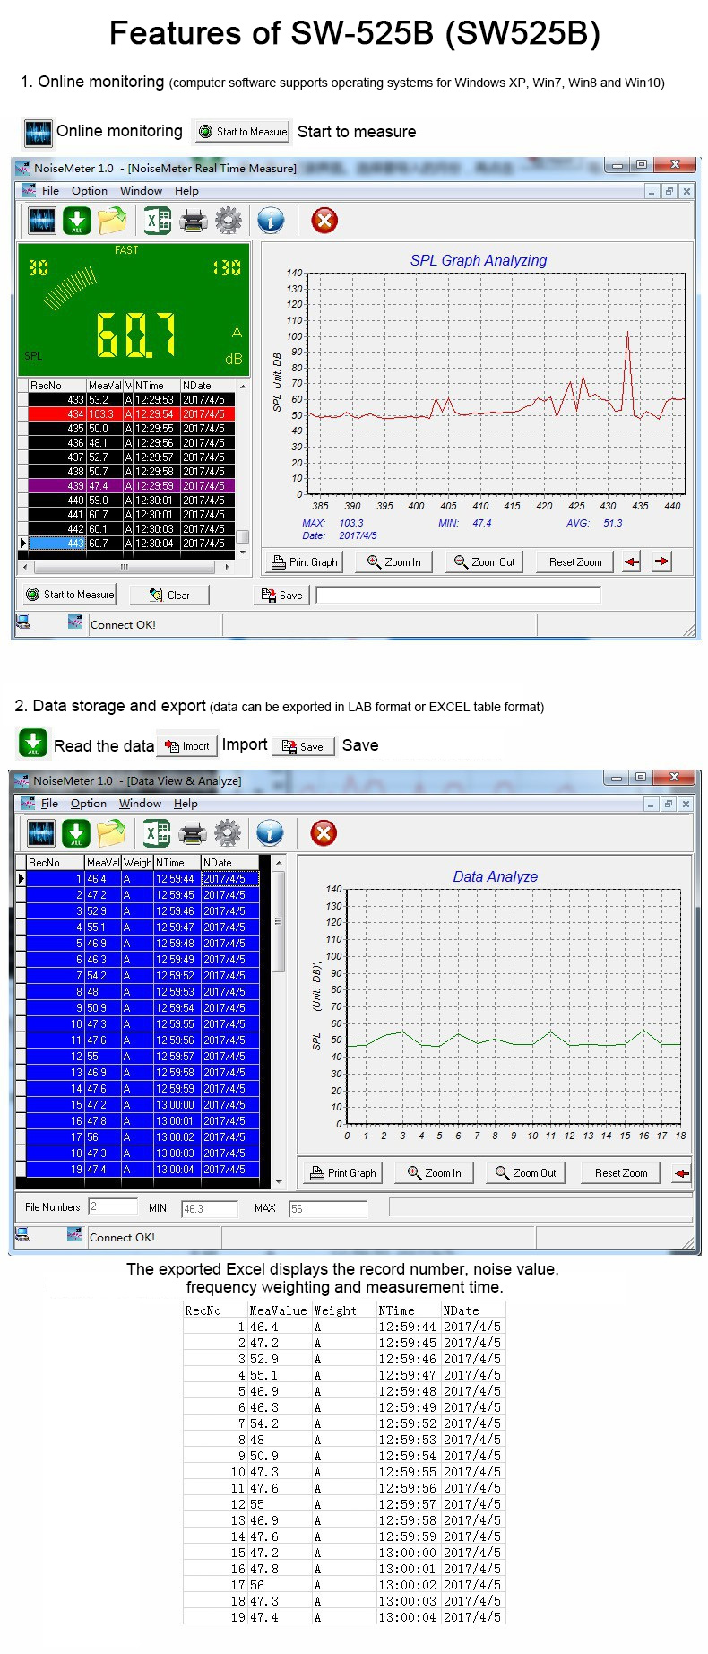The width and height of the screenshot is (708, 1654).
Task: Open settings gear in the Data View toolbar
Action: 228,833
